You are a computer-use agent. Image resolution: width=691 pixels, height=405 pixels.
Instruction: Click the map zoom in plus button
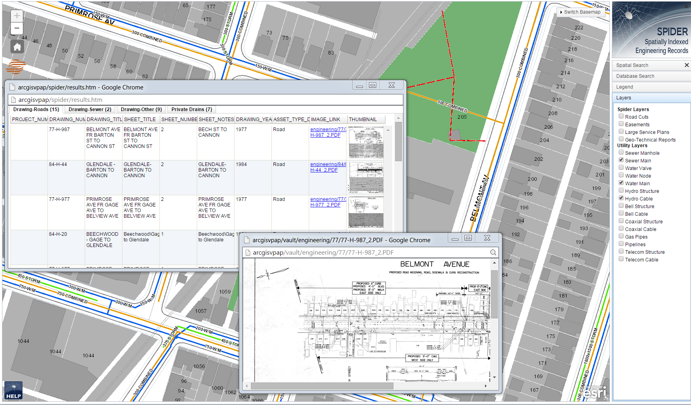[16, 16]
